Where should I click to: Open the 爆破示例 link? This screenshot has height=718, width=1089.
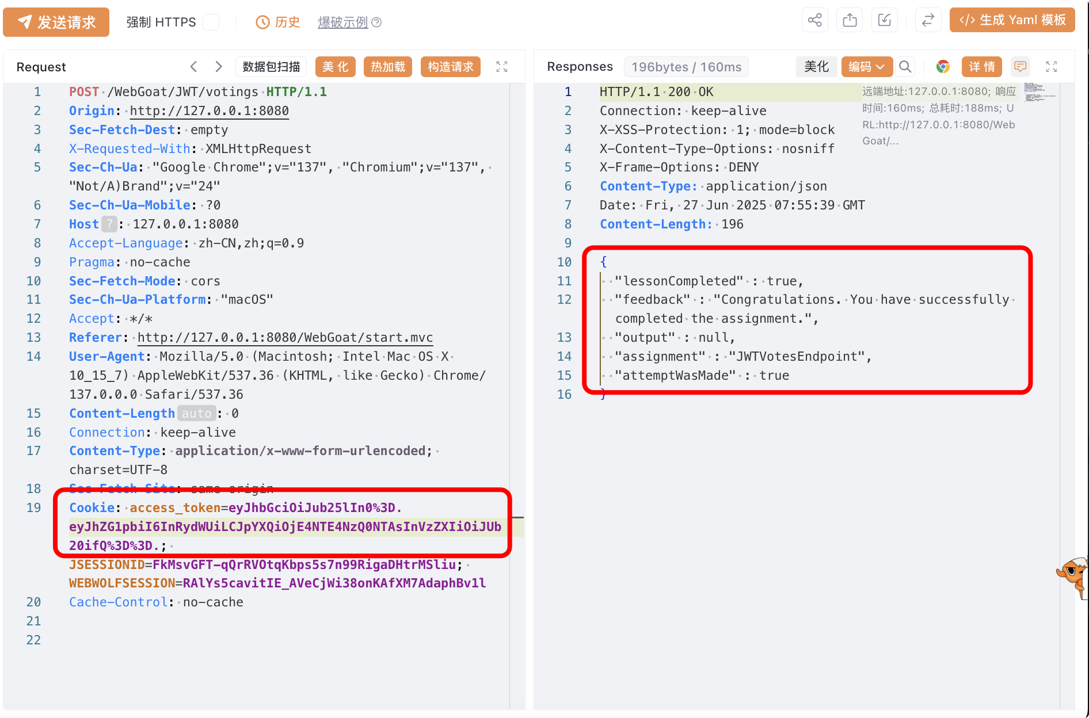[343, 22]
